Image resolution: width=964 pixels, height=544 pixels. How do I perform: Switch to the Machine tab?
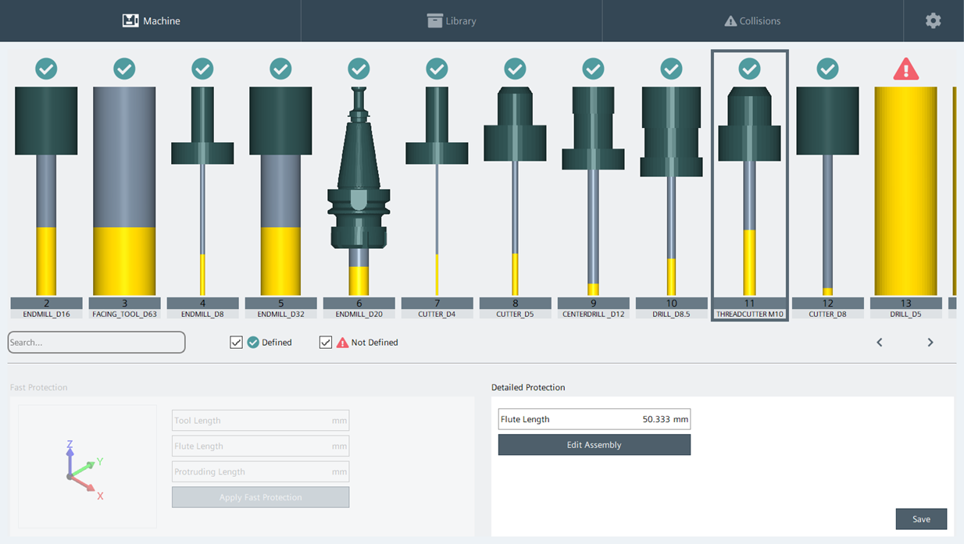151,21
